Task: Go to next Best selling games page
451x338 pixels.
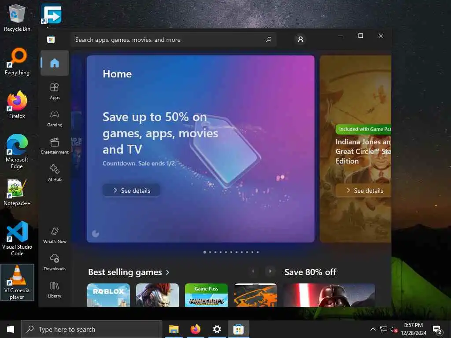Action: coord(270,271)
